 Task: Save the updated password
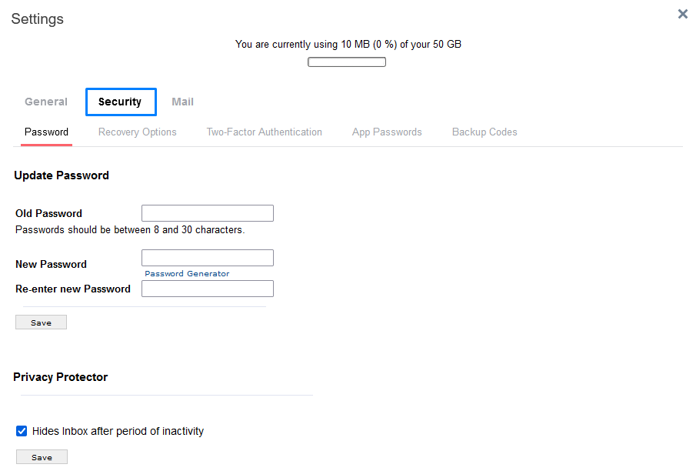(x=41, y=322)
